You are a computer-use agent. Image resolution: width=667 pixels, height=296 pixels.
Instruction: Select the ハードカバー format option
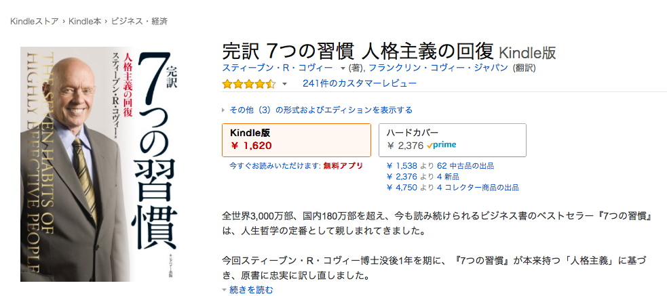(452, 140)
